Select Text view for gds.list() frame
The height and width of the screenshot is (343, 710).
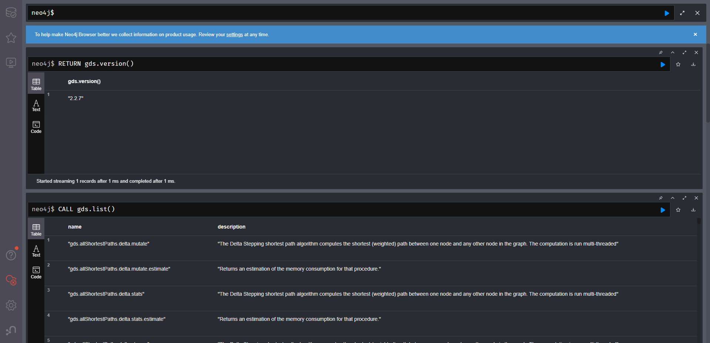(x=36, y=251)
